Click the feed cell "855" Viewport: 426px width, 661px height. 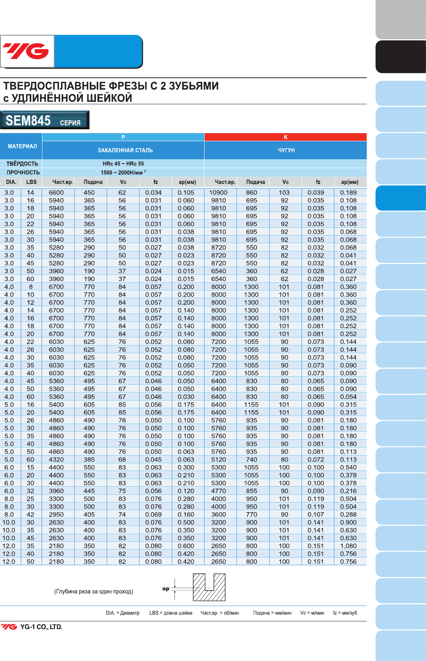[252, 491]
